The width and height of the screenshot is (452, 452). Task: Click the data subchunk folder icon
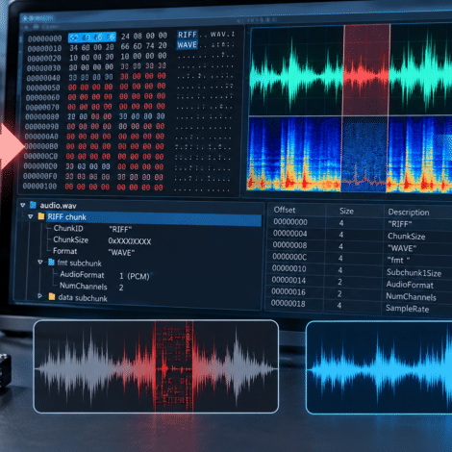coord(52,296)
